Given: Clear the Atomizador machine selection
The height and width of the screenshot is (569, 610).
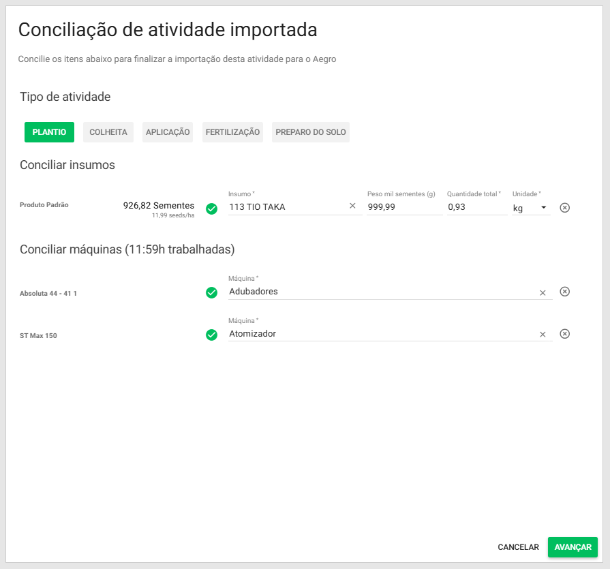Looking at the screenshot, I should (543, 335).
